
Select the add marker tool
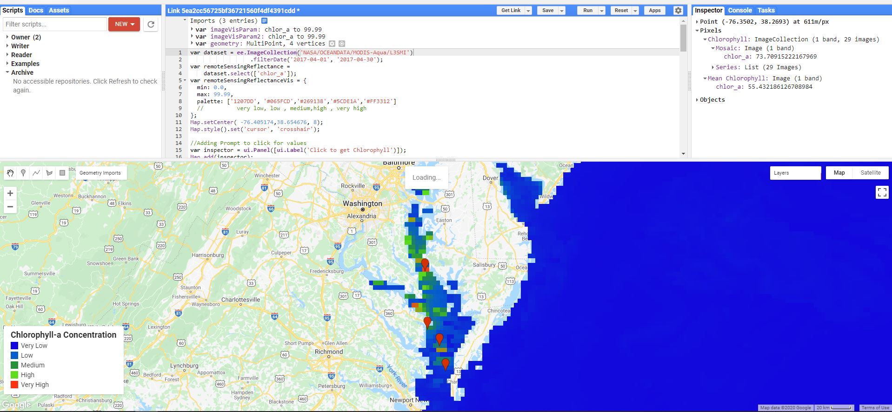click(23, 173)
